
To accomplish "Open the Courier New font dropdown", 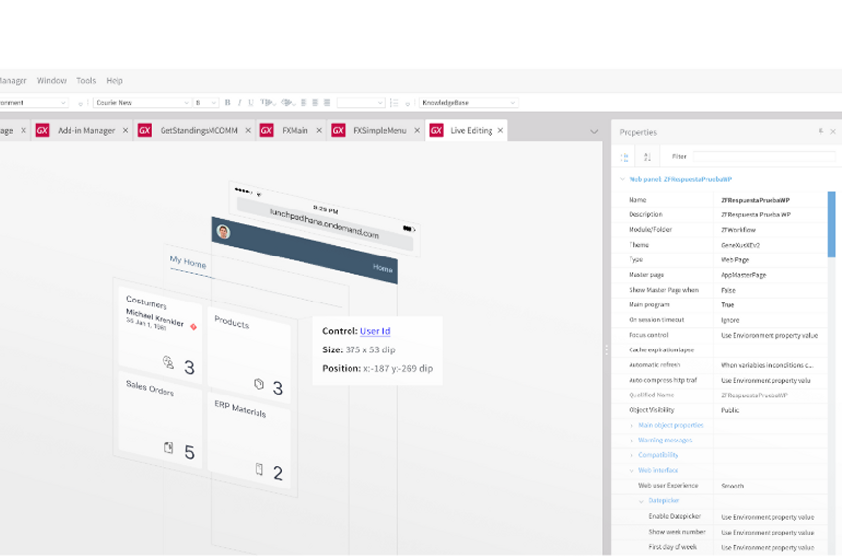I will pyautogui.click(x=186, y=103).
